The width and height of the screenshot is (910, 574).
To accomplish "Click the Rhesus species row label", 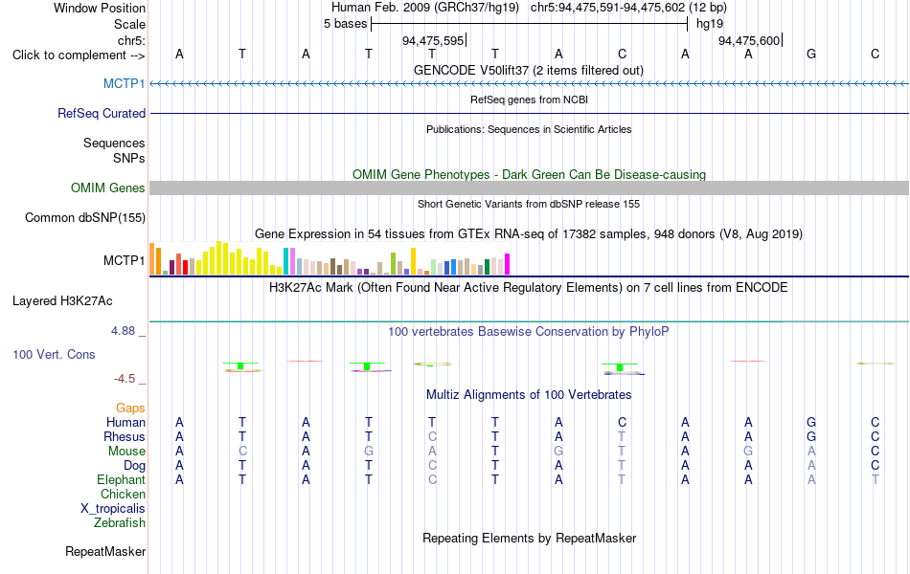I will tap(125, 436).
